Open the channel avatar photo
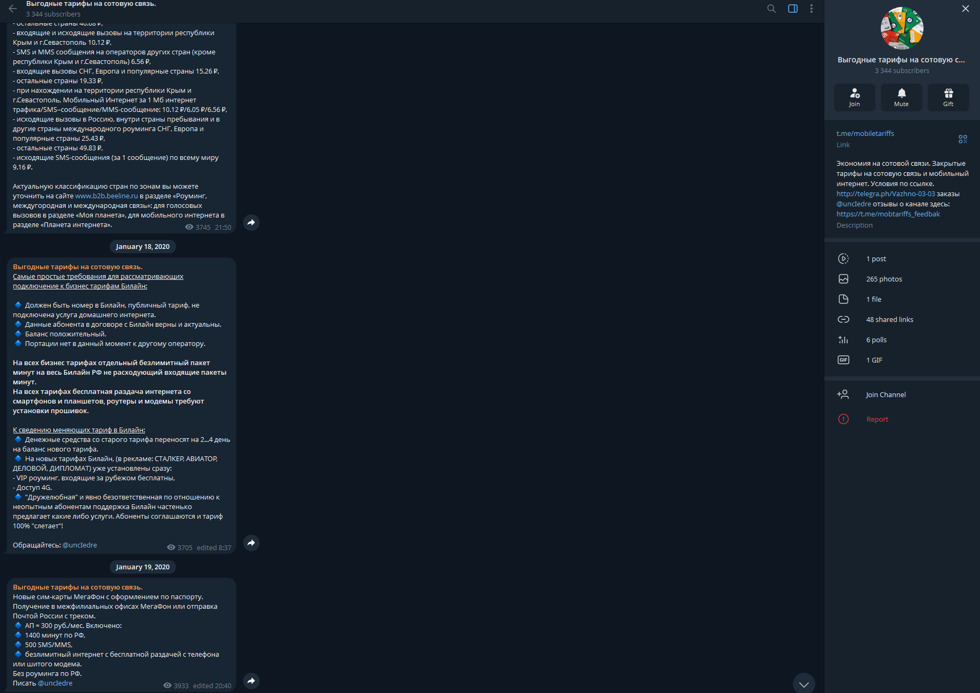Image resolution: width=980 pixels, height=693 pixels. pyautogui.click(x=902, y=28)
